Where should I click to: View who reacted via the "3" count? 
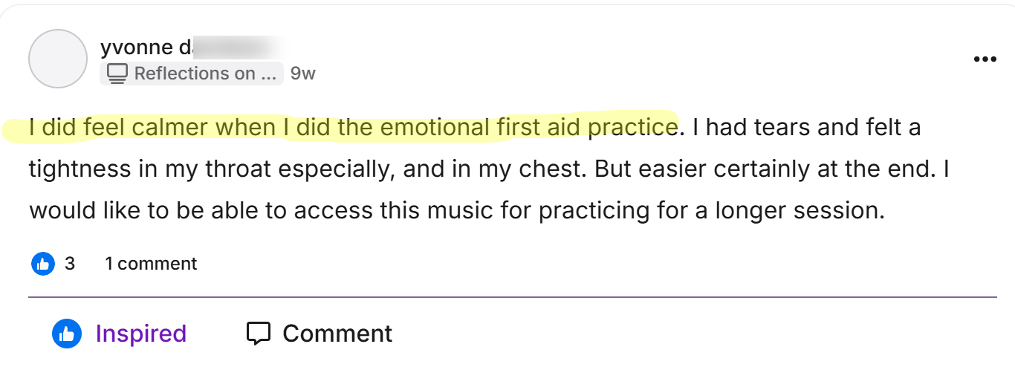pos(70,263)
